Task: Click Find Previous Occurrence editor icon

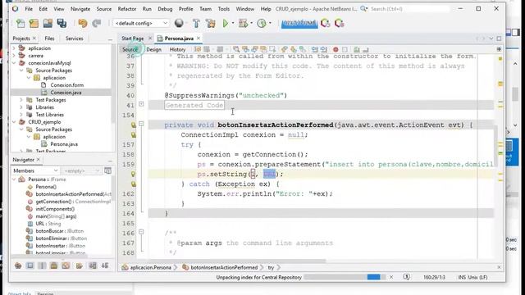Action: tap(245, 49)
